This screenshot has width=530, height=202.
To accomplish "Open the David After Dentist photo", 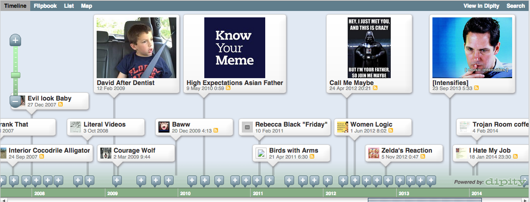I will click(136, 48).
